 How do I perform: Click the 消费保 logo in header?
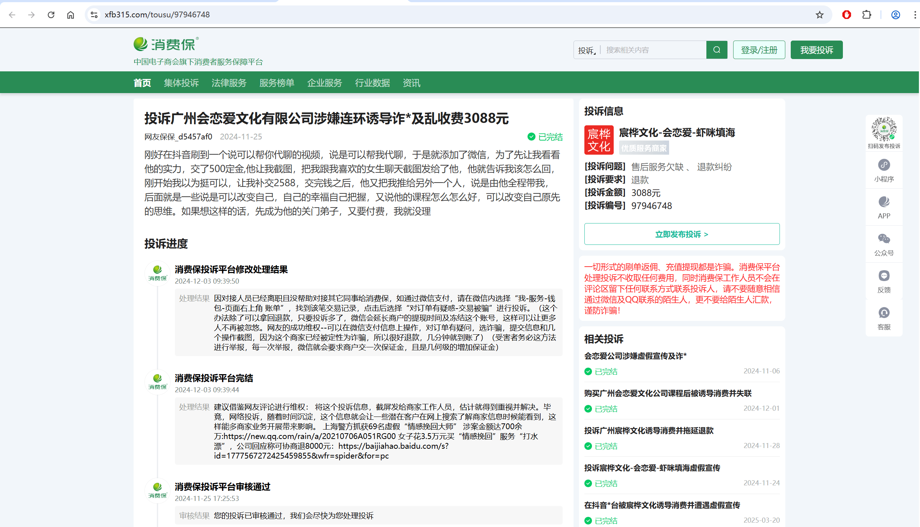coord(166,44)
